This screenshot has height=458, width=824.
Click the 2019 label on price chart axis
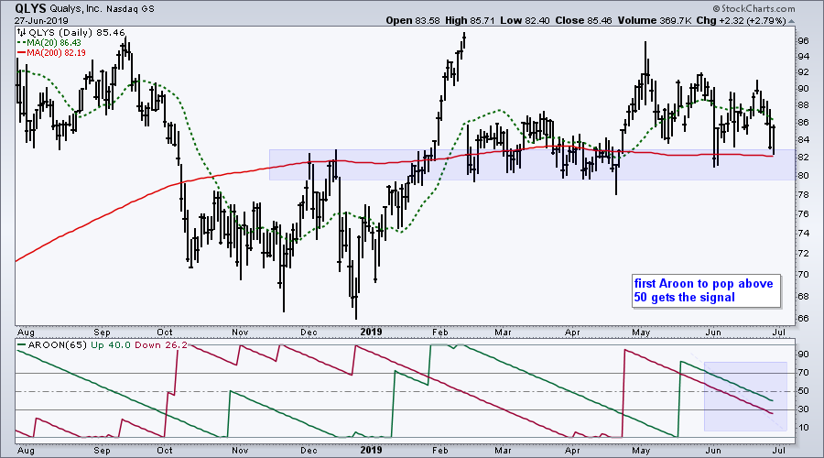371,333
